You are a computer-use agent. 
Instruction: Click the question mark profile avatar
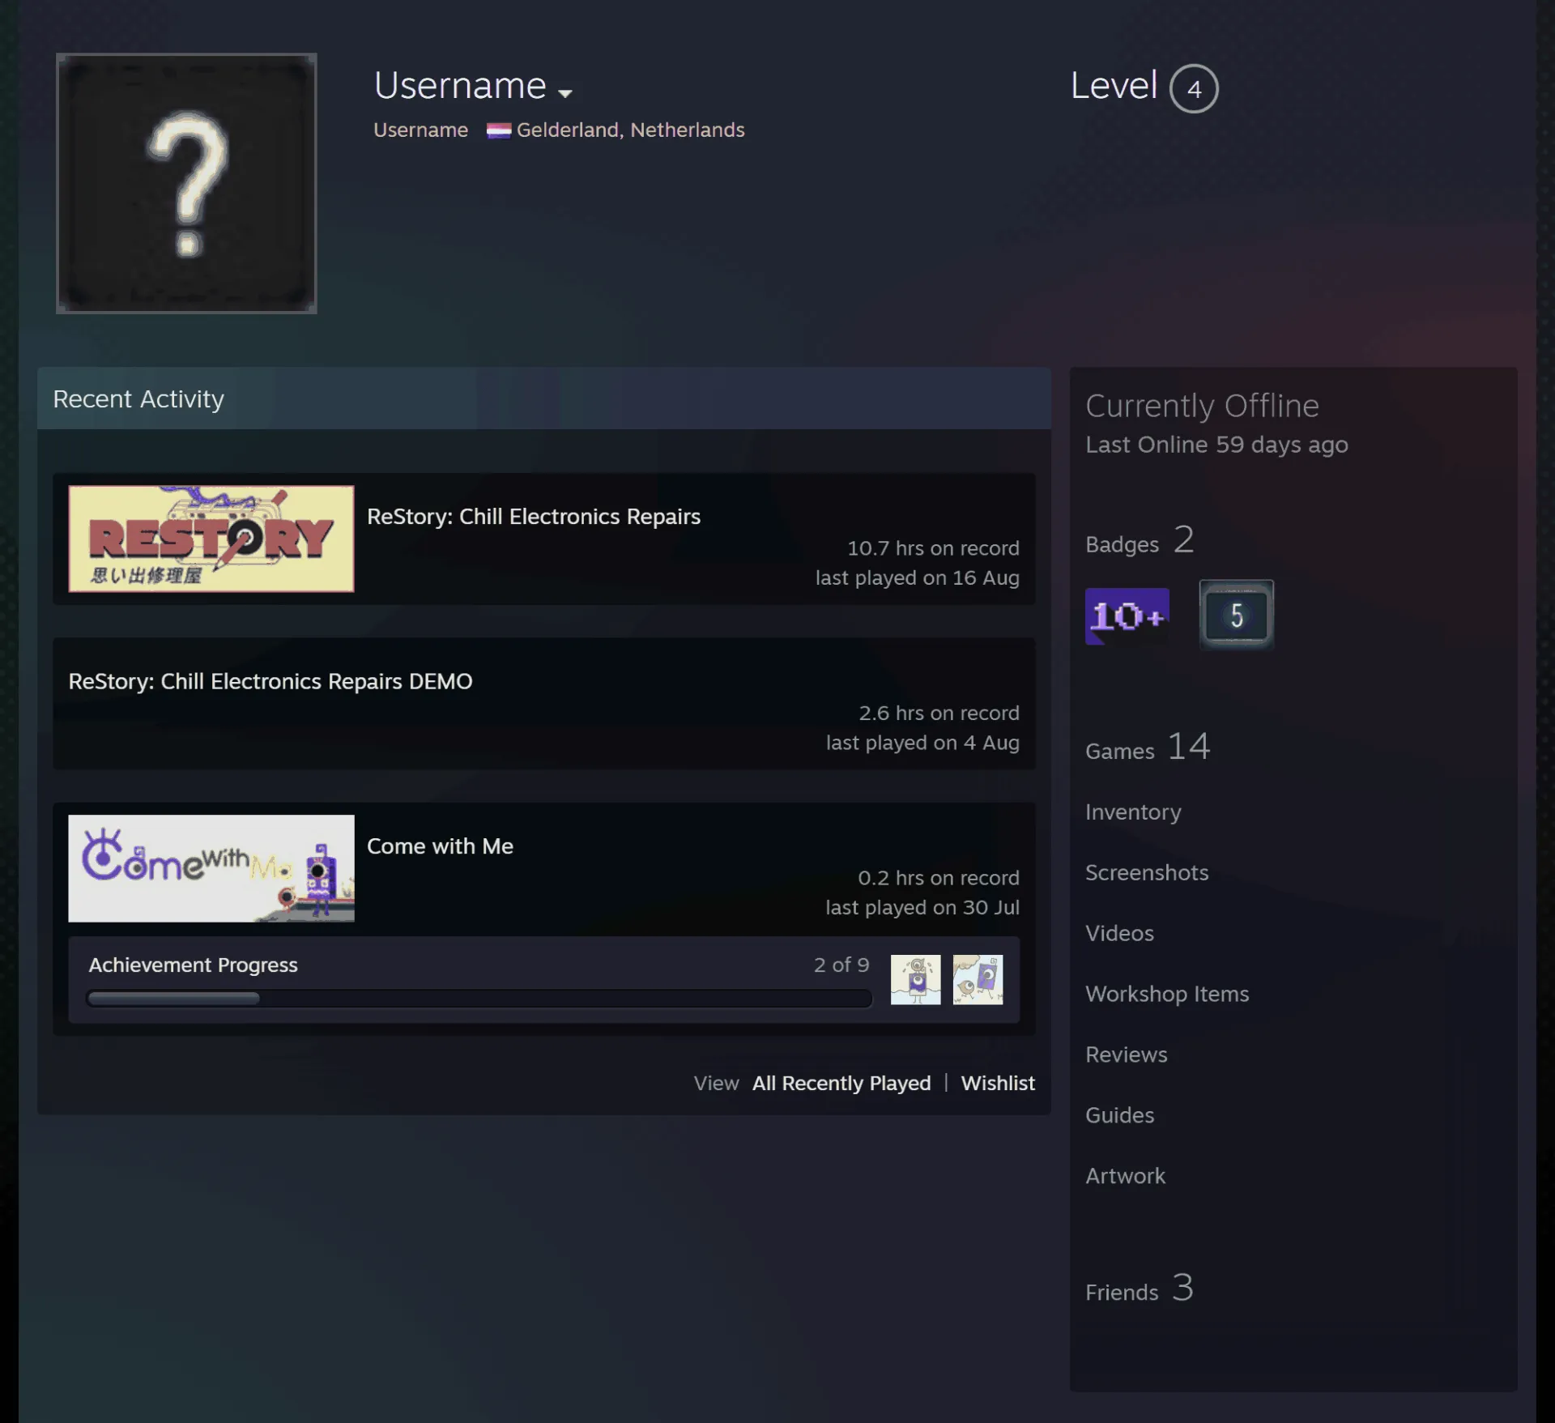click(x=186, y=183)
